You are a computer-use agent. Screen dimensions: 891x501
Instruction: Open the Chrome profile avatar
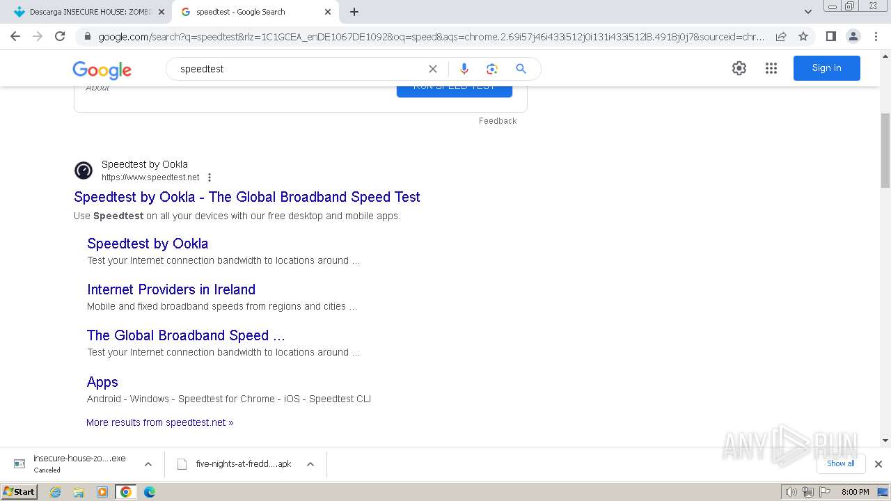point(853,36)
